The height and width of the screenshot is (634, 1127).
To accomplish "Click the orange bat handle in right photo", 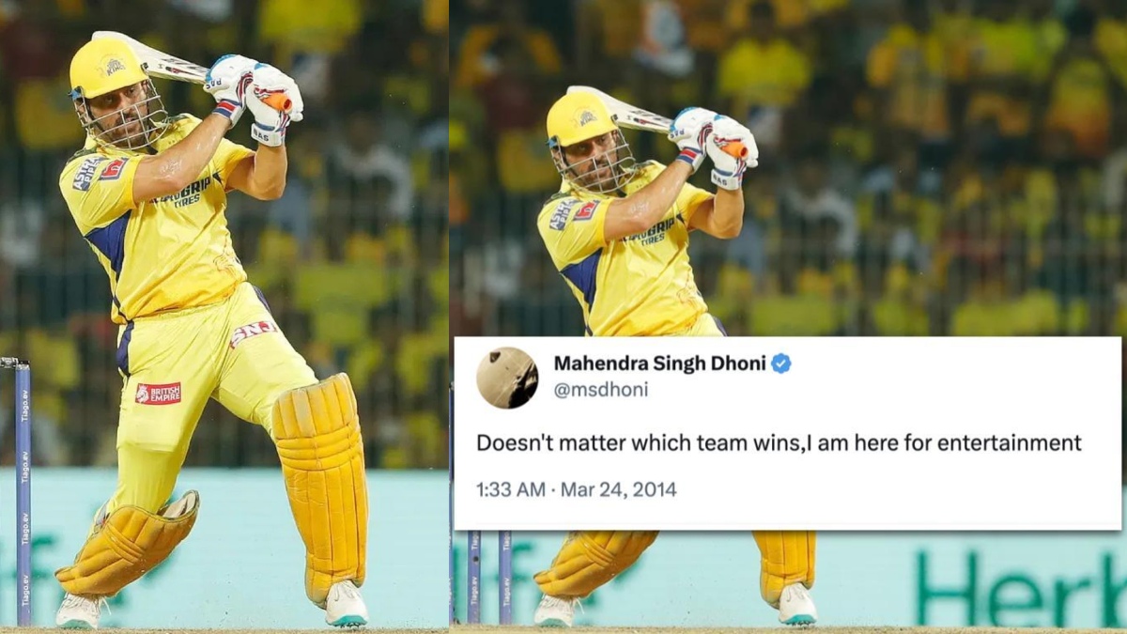I will tap(734, 148).
